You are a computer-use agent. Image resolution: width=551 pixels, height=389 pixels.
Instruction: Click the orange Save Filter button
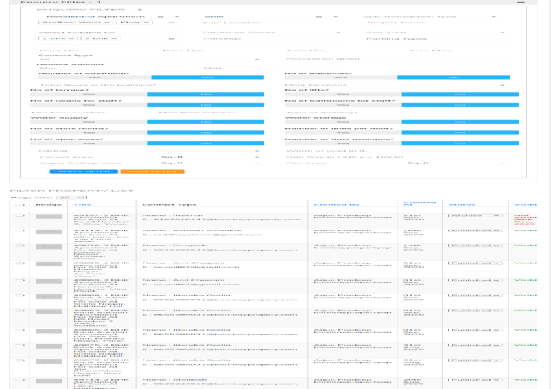[152, 172]
